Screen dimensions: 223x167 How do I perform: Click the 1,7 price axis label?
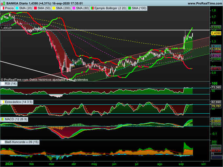(214, 17)
